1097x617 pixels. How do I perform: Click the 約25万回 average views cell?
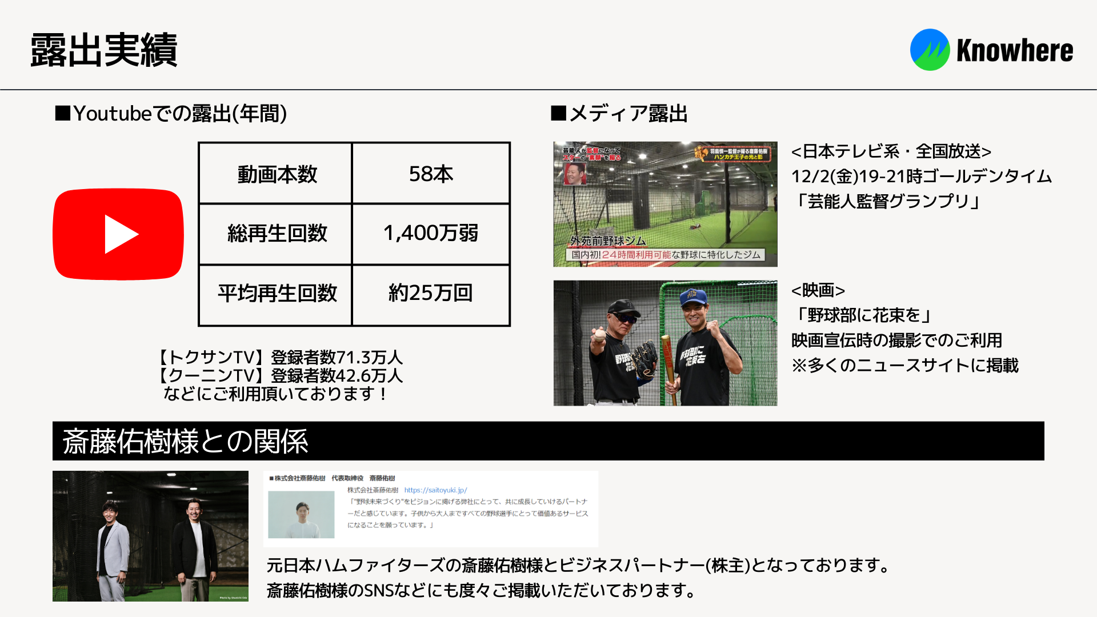[x=431, y=293]
